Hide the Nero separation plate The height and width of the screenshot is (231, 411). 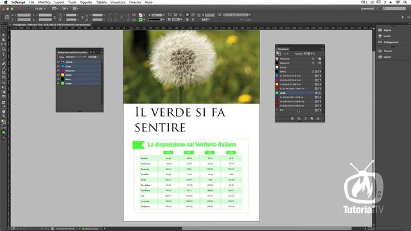(58, 79)
